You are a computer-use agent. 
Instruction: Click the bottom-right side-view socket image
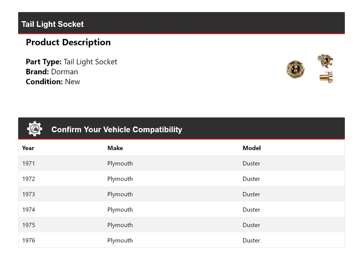pos(326,77)
